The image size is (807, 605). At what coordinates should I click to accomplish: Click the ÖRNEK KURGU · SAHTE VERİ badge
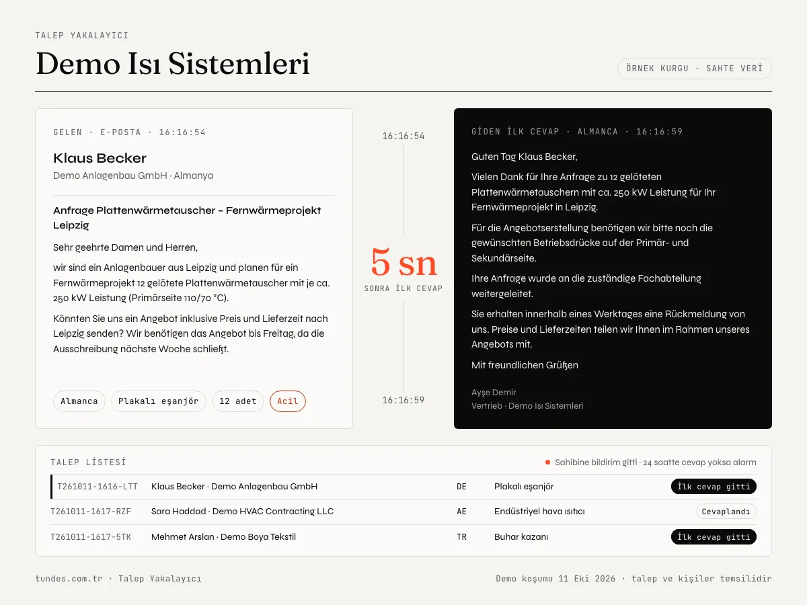coord(694,69)
